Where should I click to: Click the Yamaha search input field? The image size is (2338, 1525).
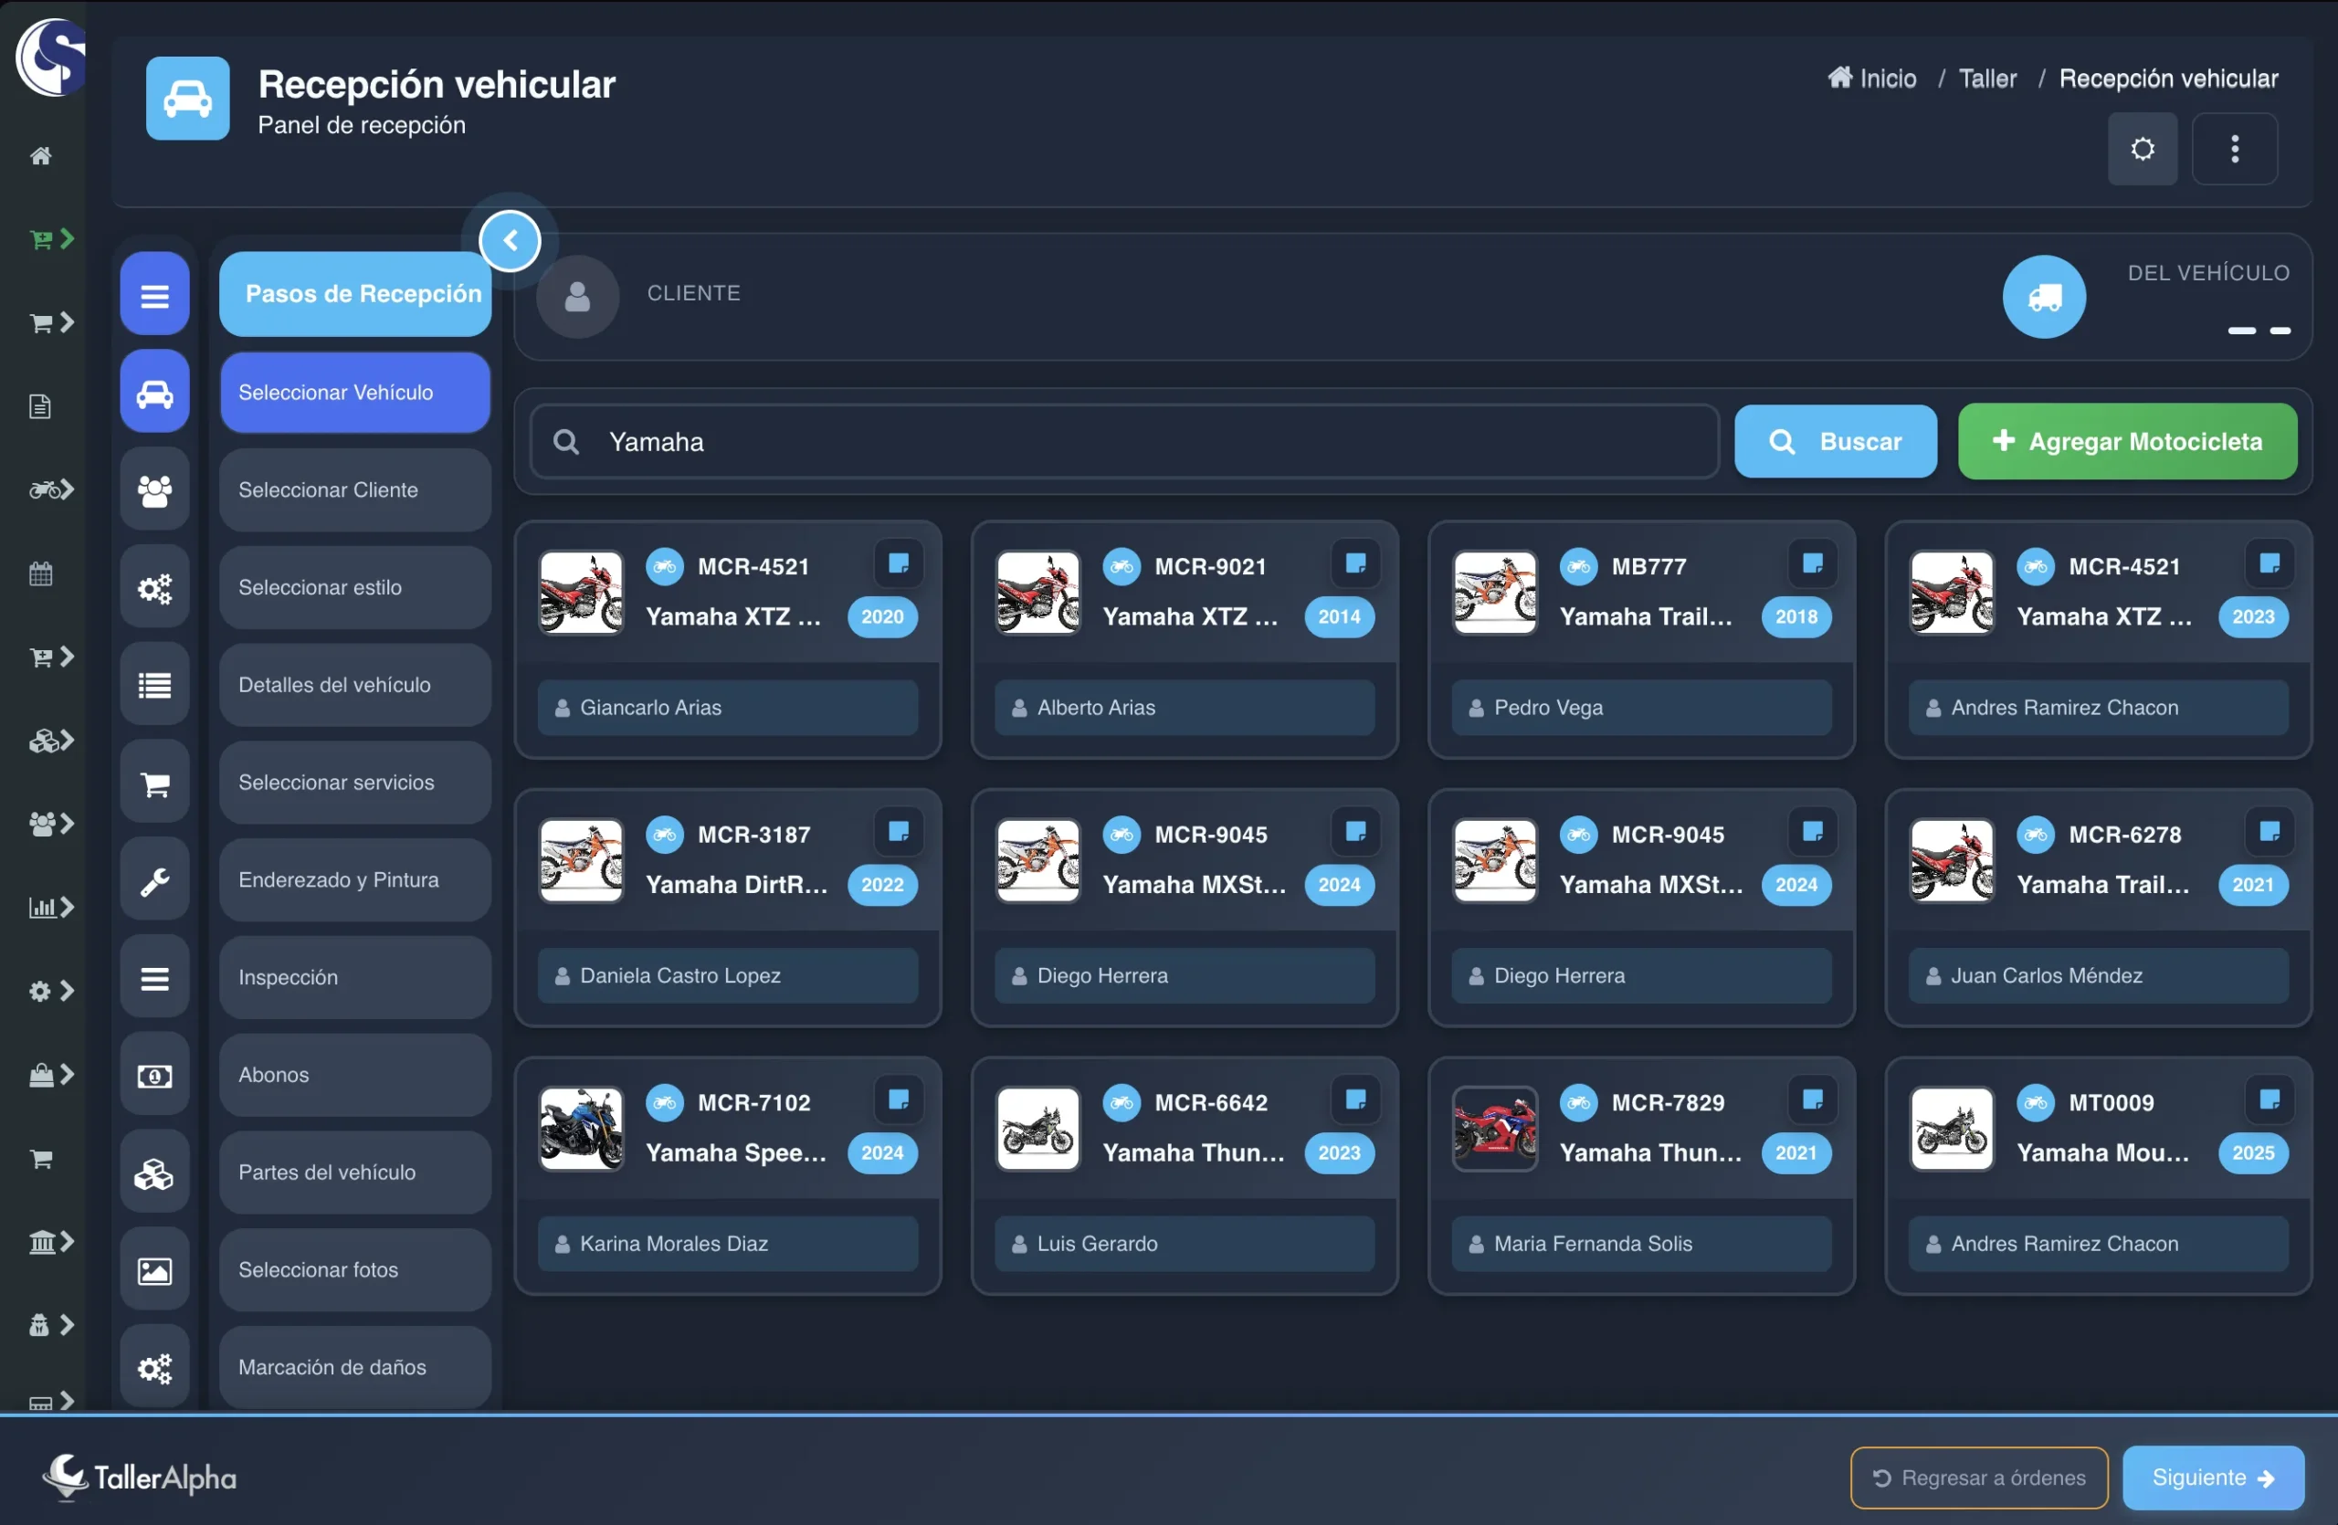point(1124,442)
